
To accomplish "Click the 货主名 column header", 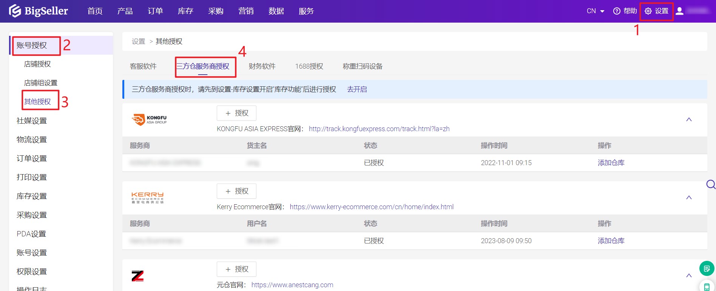I will (257, 145).
